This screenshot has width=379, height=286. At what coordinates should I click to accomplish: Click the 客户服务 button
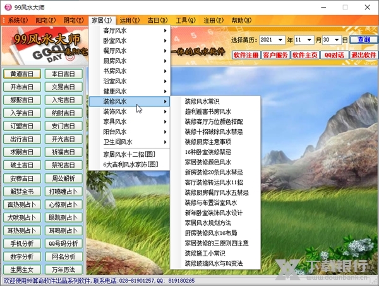(x=275, y=55)
